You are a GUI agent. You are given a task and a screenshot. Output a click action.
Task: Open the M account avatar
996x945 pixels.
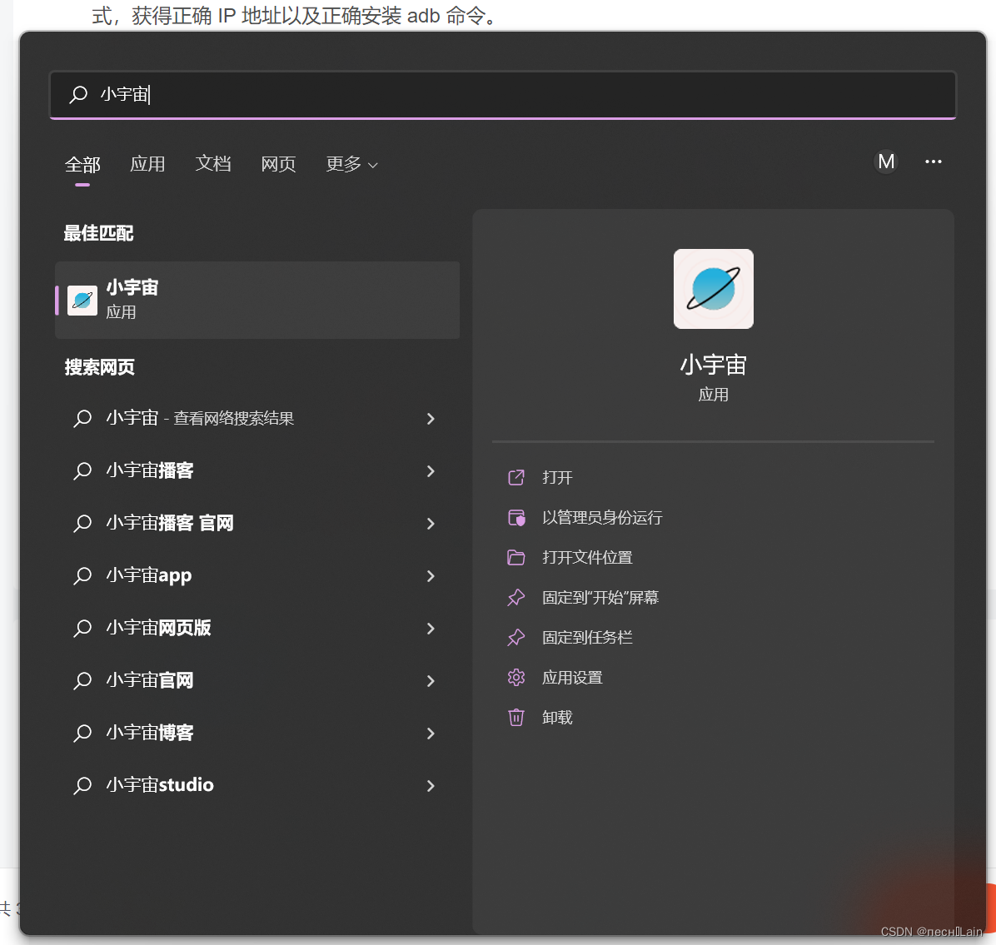pyautogui.click(x=886, y=162)
